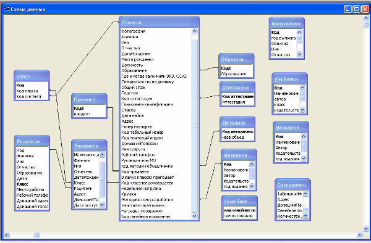Click the Родители table title bar
Image resolution: width=371 pixels, height=243 pixels.
pos(32,142)
